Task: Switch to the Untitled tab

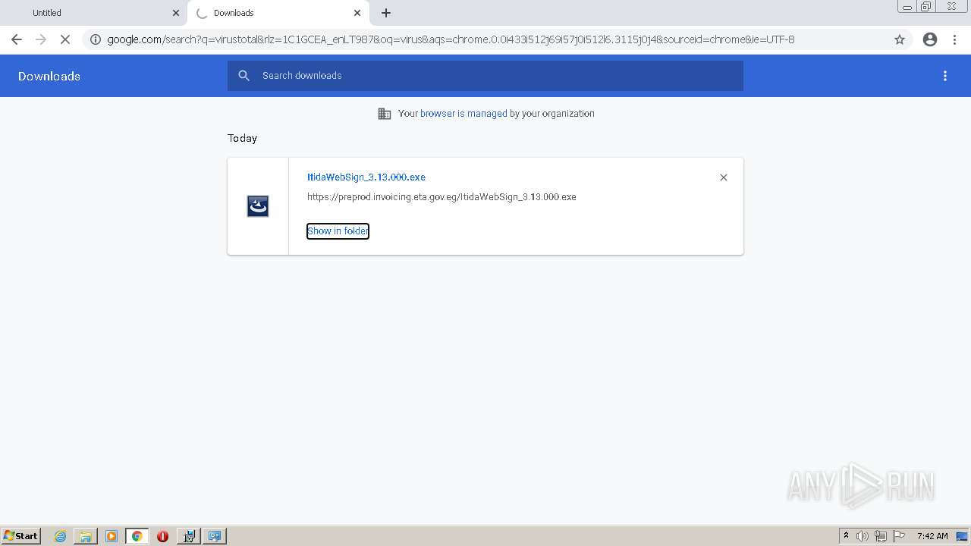Action: 95,13
